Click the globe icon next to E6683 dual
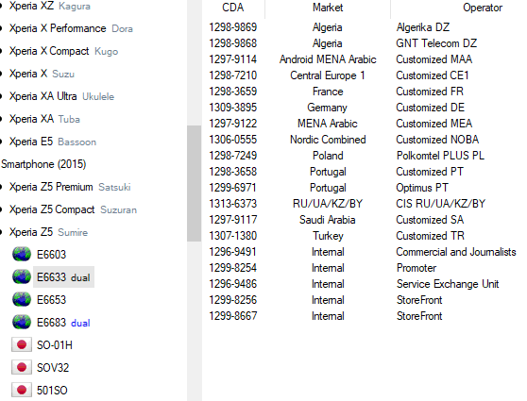Image resolution: width=527 pixels, height=401 pixels. 22,322
